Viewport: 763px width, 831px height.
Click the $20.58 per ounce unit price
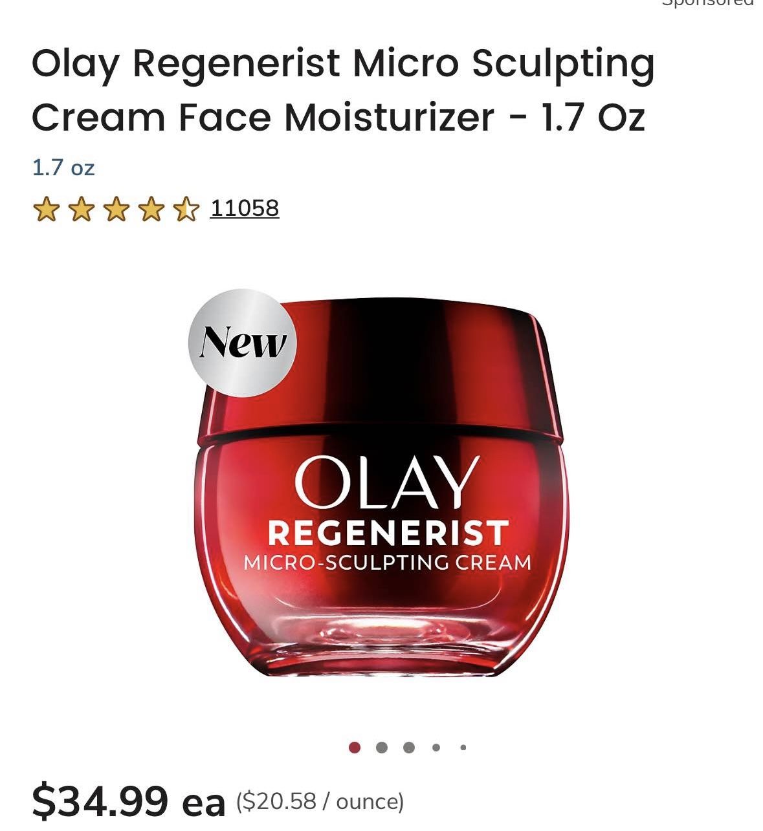[x=320, y=802]
